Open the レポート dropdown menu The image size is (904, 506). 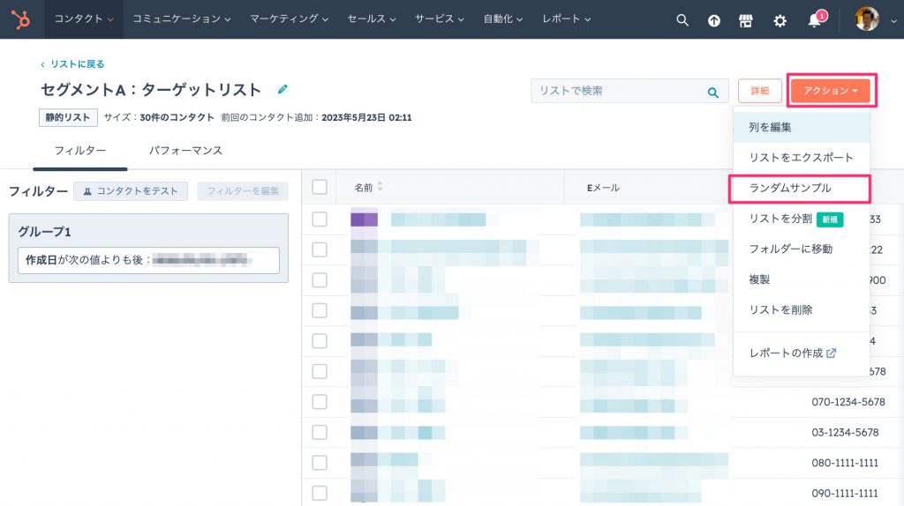tap(566, 19)
